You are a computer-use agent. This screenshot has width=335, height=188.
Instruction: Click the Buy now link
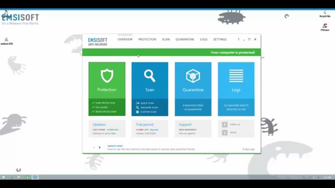click(x=154, y=130)
